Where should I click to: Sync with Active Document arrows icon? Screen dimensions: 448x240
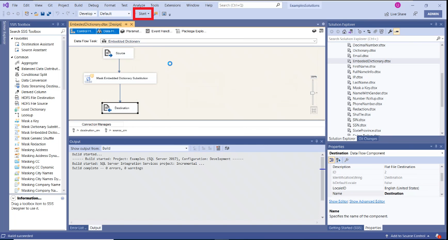tap(369, 31)
